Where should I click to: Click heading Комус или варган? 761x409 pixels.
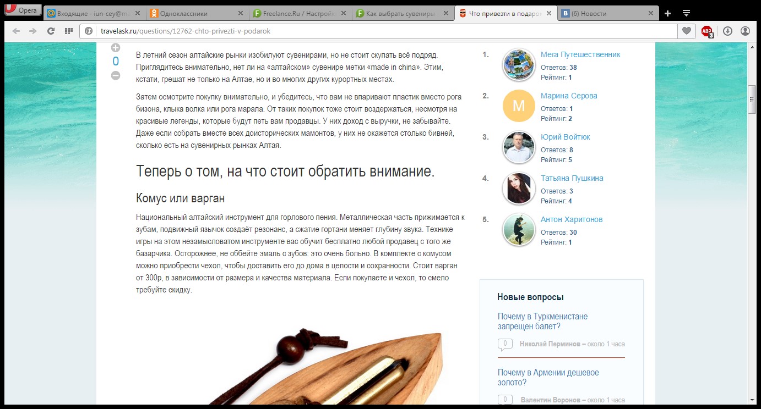click(x=180, y=198)
